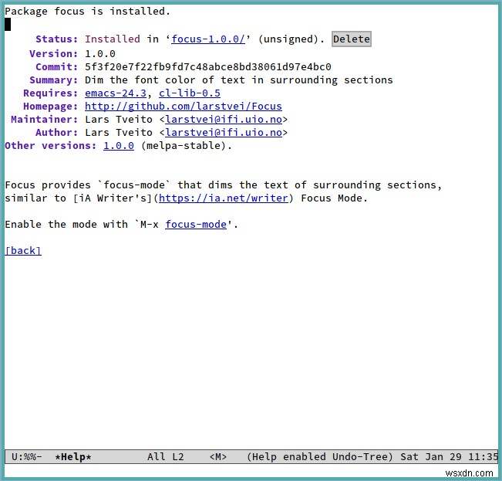Viewport: 502px width, 481px height.
Task: Click the 'Package focus is installed.' header
Action: pos(87,12)
